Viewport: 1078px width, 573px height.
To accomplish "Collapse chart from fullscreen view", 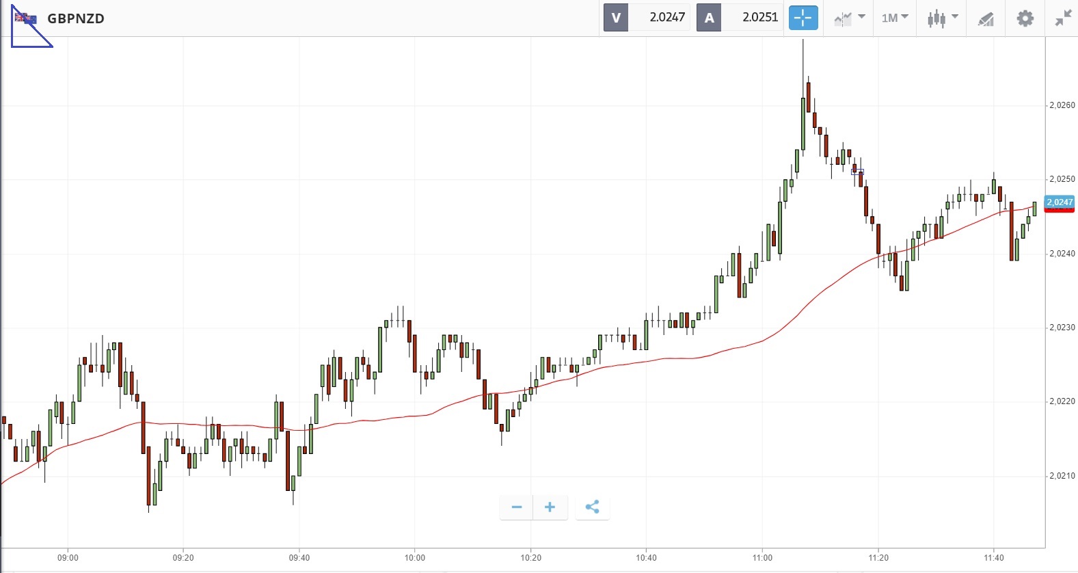I will [1062, 18].
